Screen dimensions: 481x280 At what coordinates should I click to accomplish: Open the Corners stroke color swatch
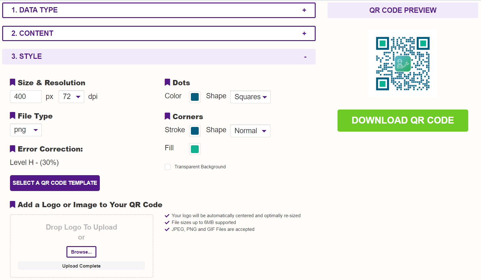pyautogui.click(x=195, y=131)
